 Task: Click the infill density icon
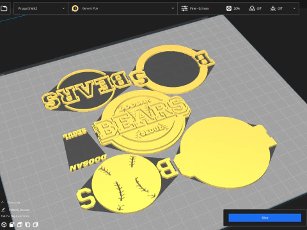coord(228,8)
